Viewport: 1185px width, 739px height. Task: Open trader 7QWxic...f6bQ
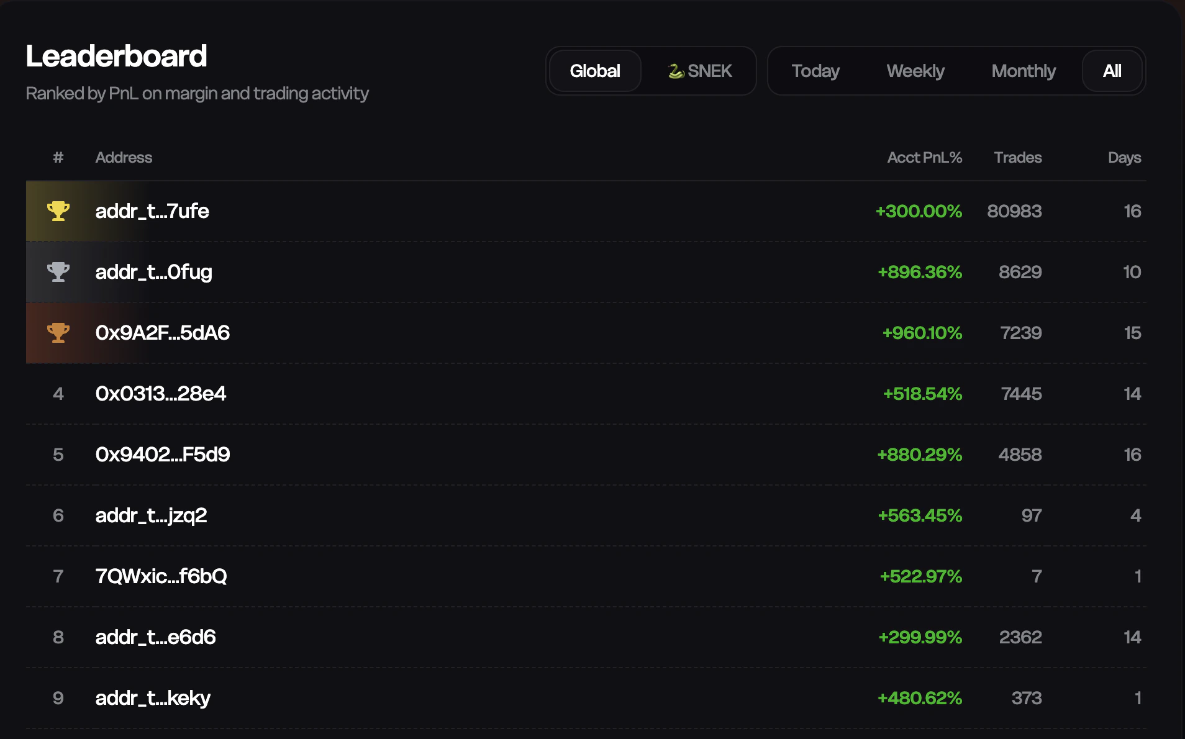click(161, 576)
